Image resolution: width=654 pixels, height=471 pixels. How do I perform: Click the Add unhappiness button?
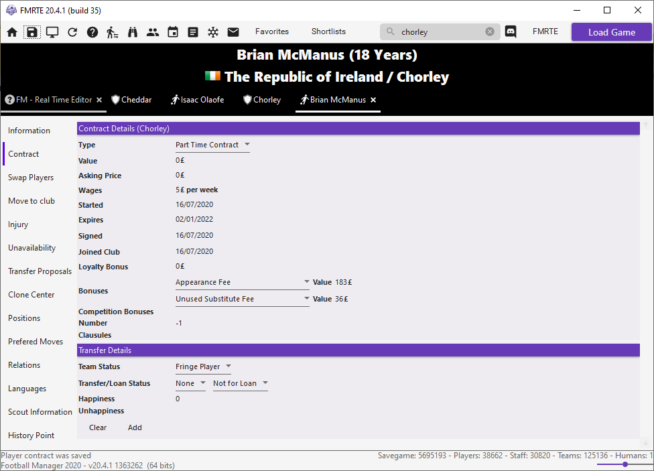coord(135,427)
